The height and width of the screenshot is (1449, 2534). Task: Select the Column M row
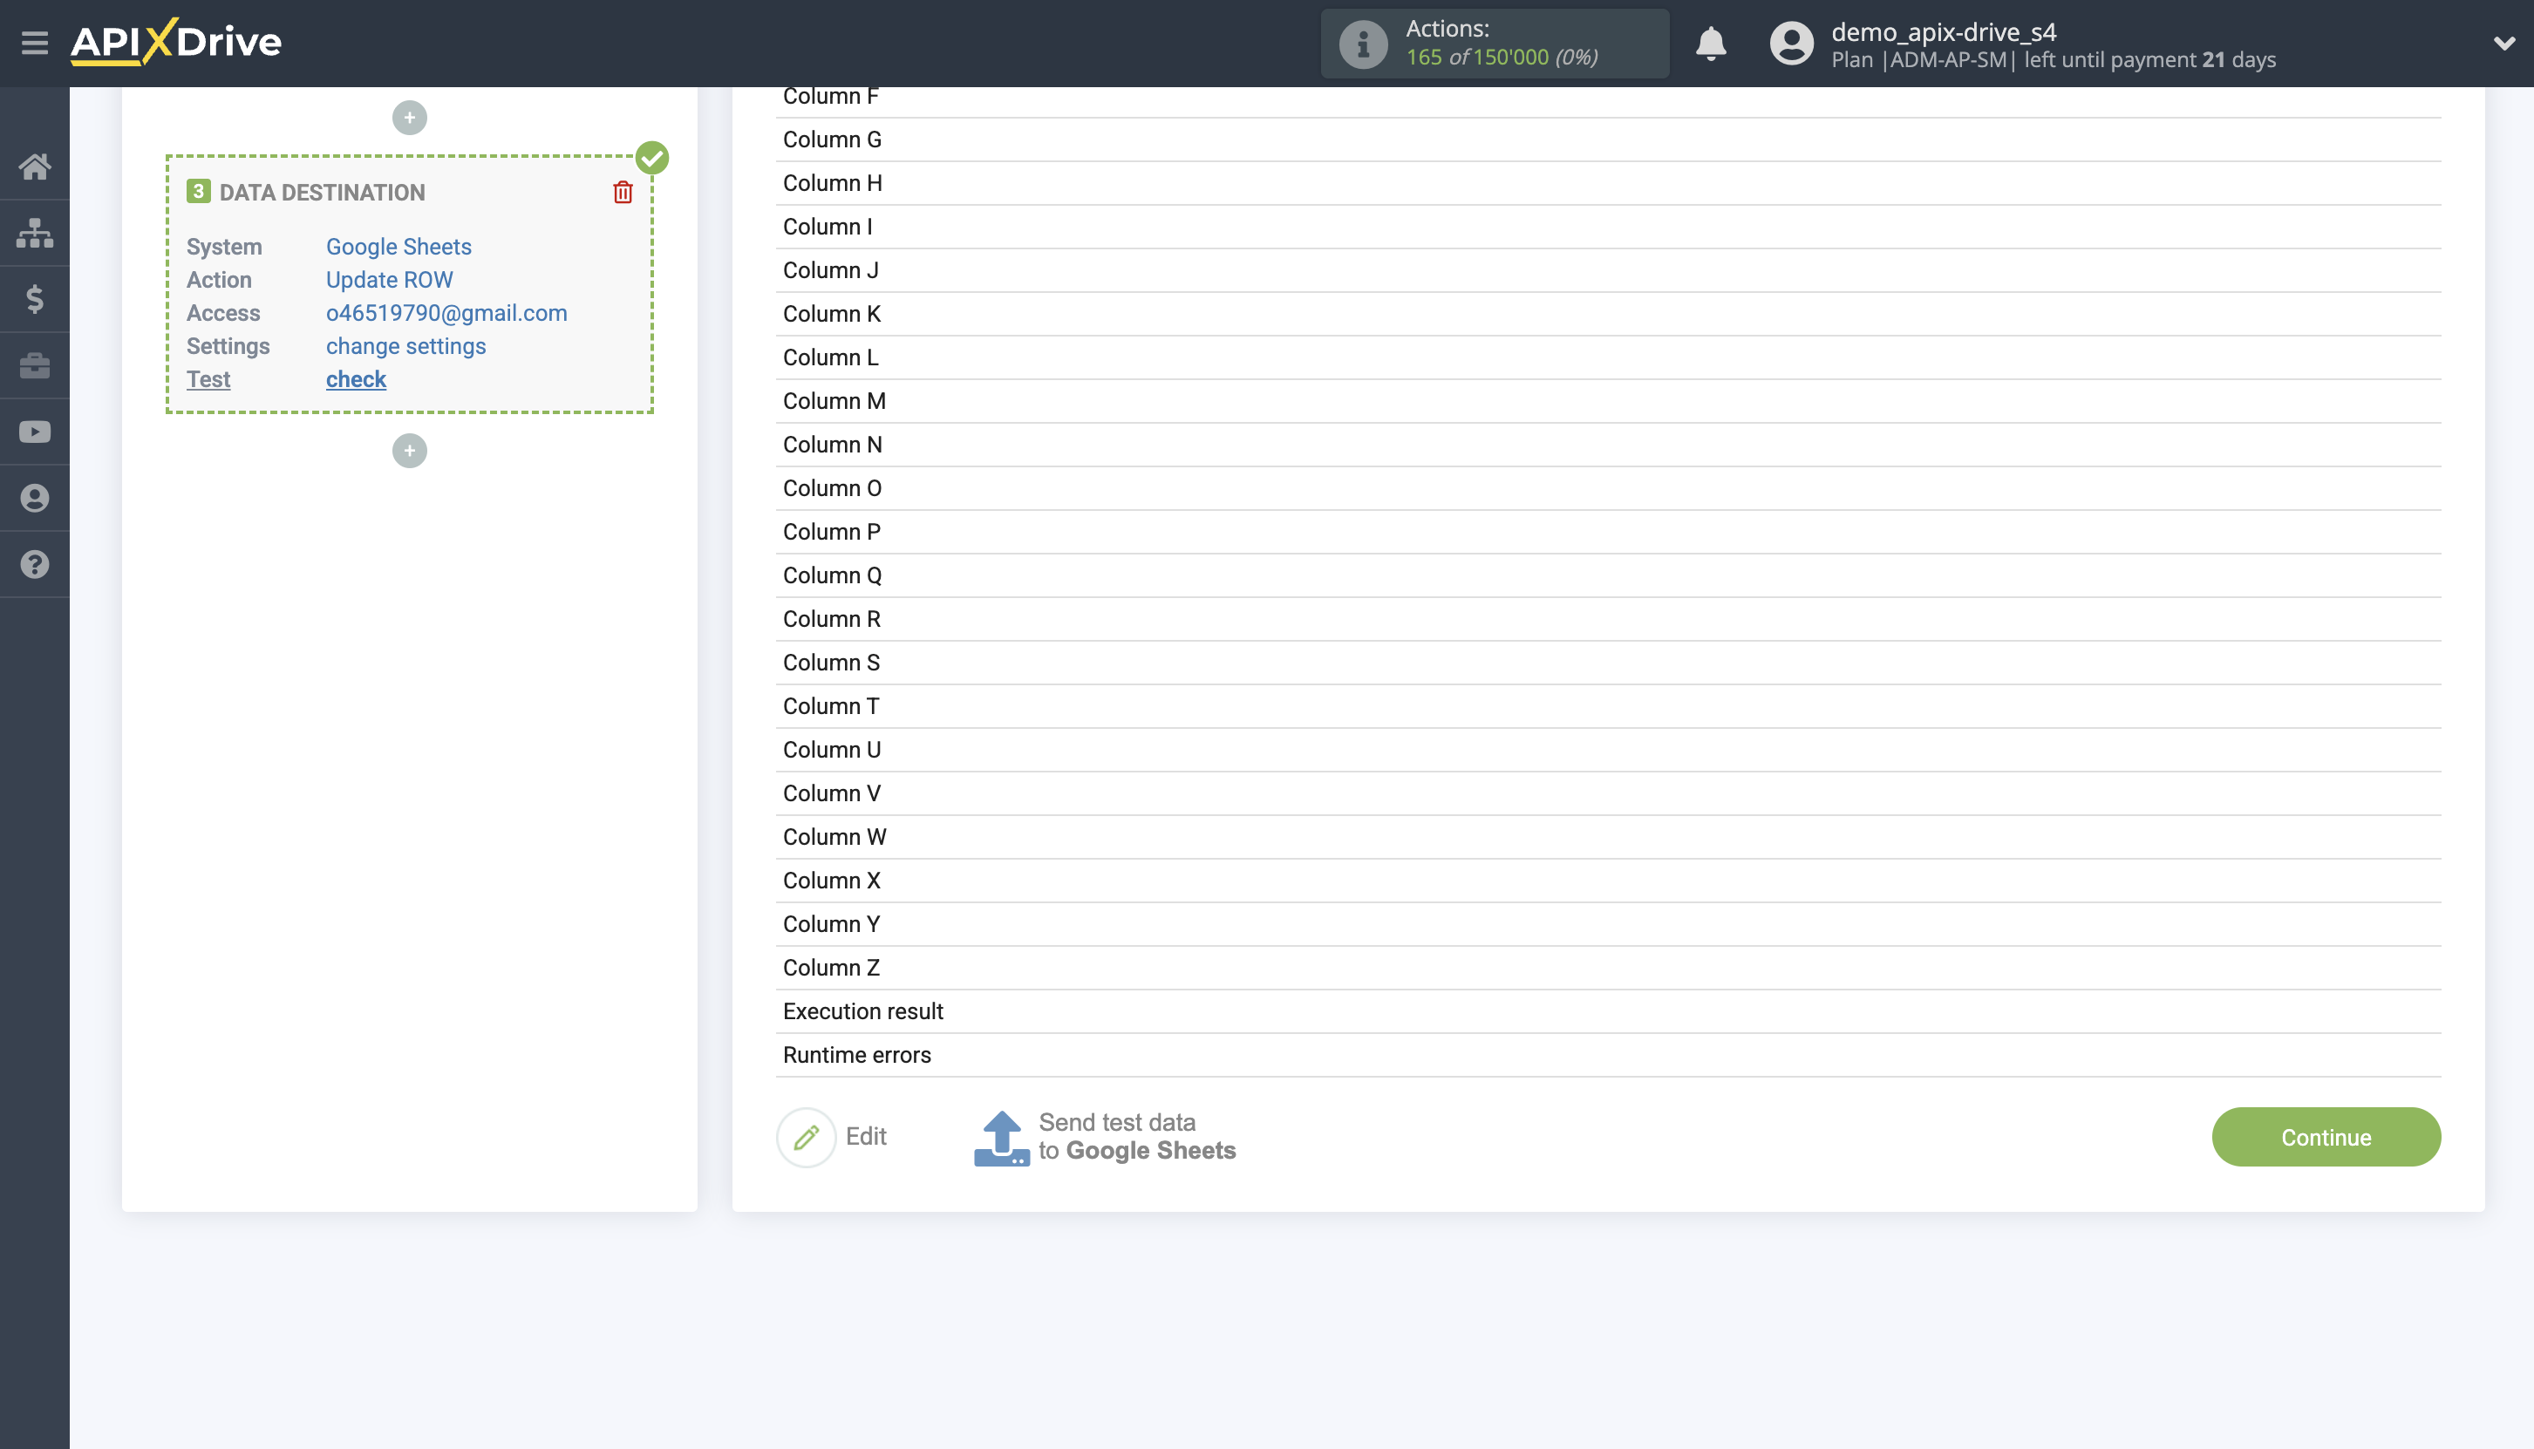[1608, 401]
